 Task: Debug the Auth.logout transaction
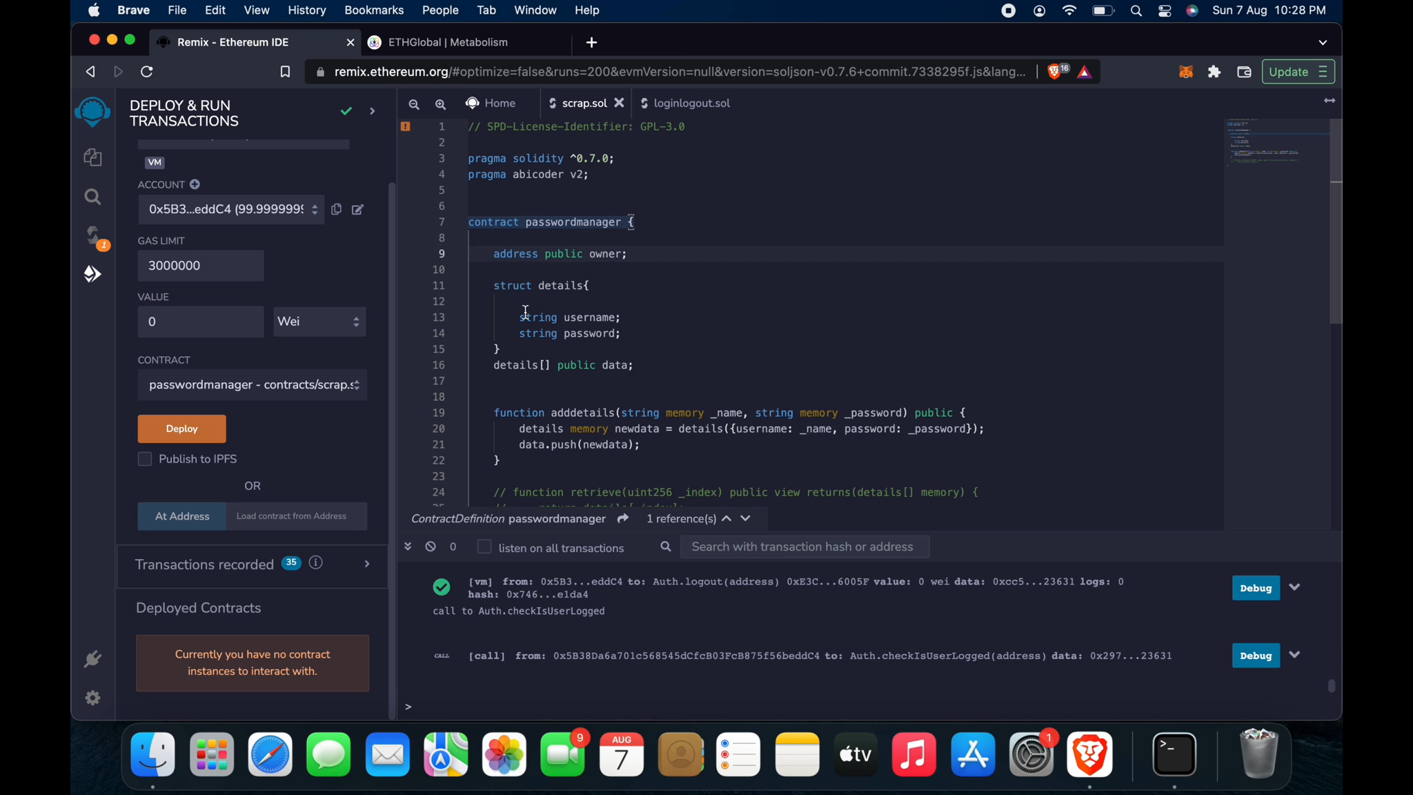pyautogui.click(x=1256, y=588)
